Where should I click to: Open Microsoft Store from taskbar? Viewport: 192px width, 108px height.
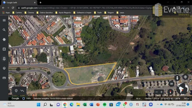(111, 104)
